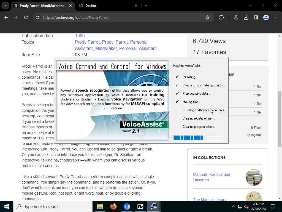Click the 8 Original download count

pyautogui.click(x=253, y=135)
